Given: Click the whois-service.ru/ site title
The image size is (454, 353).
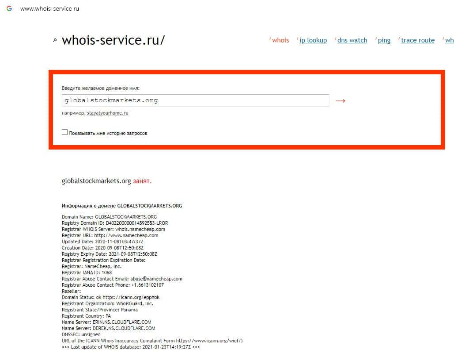Looking at the screenshot, I should point(113,40).
